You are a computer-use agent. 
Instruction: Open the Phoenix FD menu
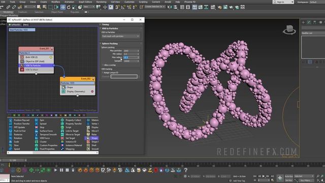pos(190,2)
